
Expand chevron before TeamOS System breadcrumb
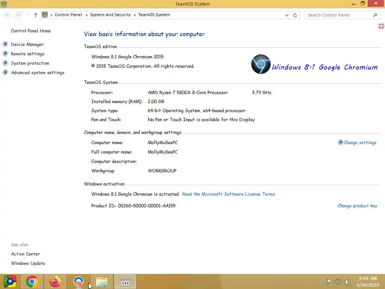135,15
